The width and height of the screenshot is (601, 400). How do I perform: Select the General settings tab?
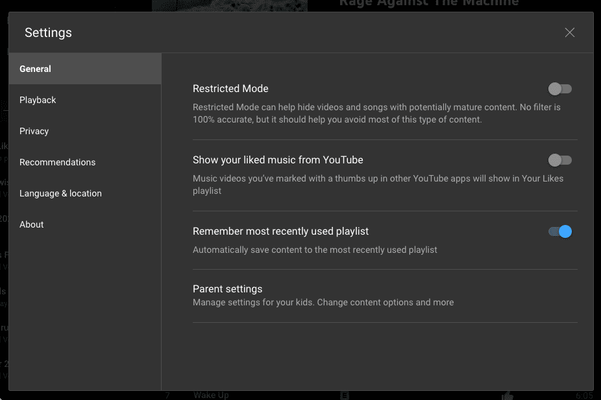click(35, 69)
